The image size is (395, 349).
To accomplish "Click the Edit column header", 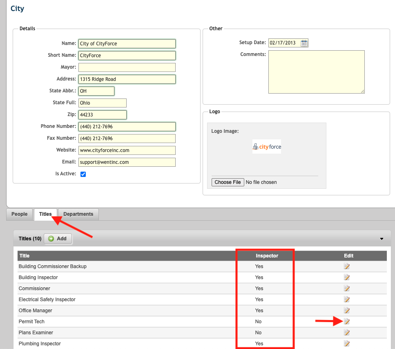I will (x=349, y=256).
